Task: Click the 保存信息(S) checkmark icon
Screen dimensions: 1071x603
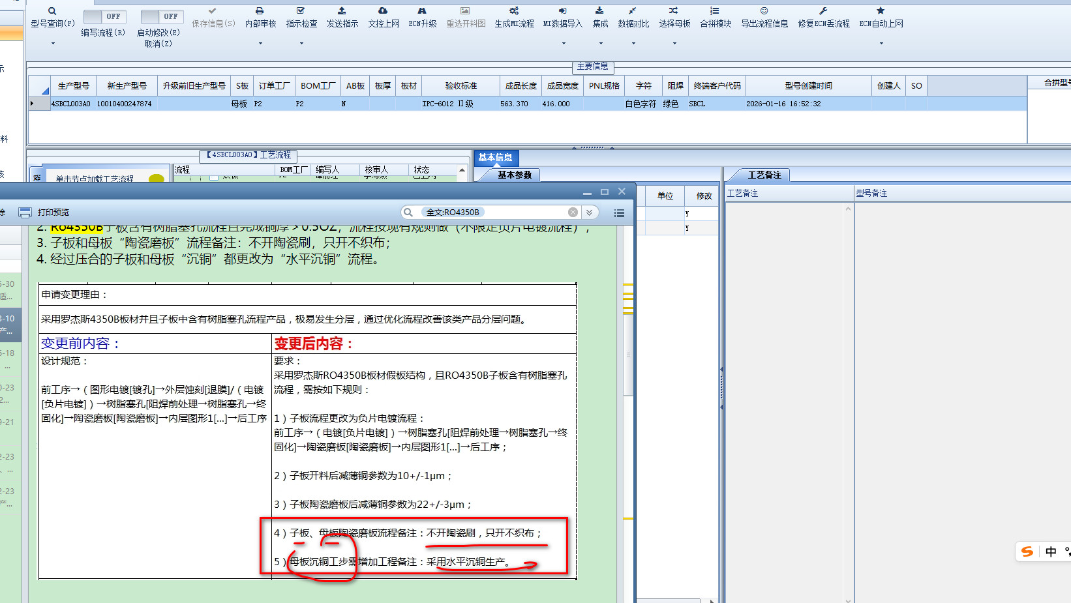Action: pyautogui.click(x=213, y=11)
